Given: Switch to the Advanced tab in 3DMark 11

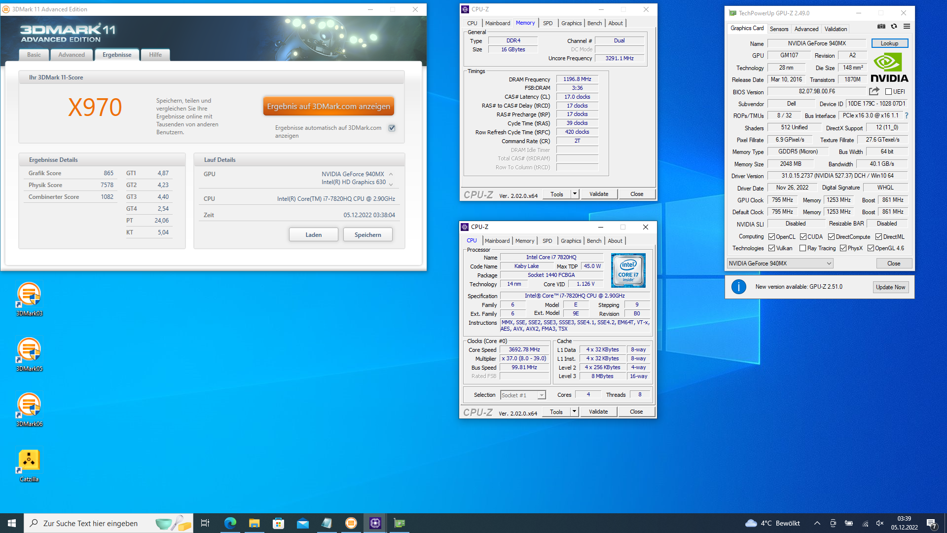Looking at the screenshot, I should pos(72,55).
